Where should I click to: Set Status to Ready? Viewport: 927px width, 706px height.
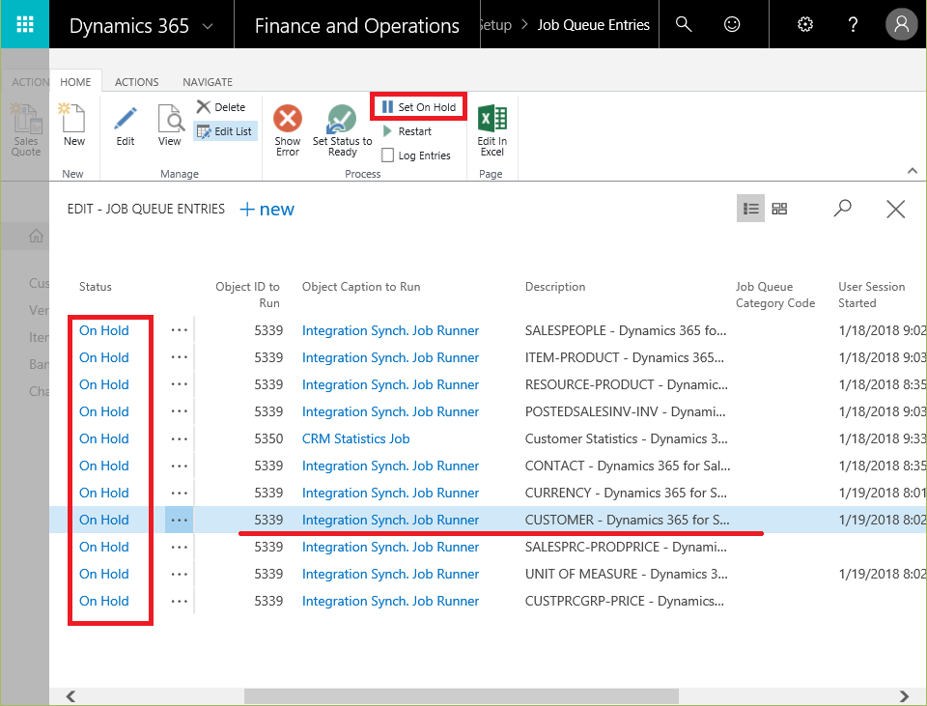tap(342, 130)
